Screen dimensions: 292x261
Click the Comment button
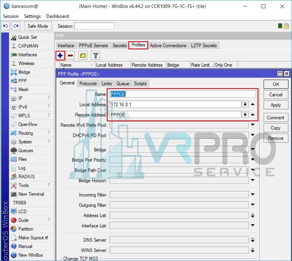click(x=276, y=118)
